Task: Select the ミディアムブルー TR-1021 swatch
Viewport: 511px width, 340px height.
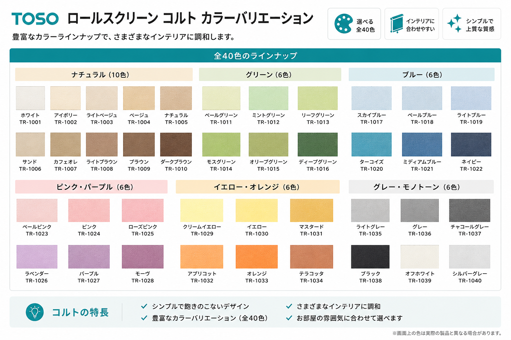Action: [x=422, y=144]
